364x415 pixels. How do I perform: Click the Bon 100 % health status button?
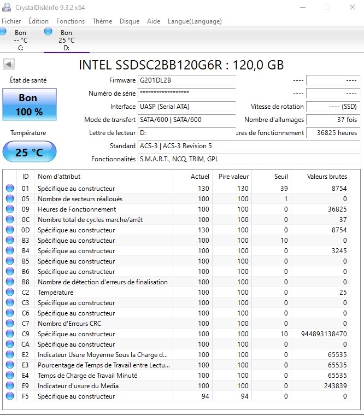(x=30, y=104)
